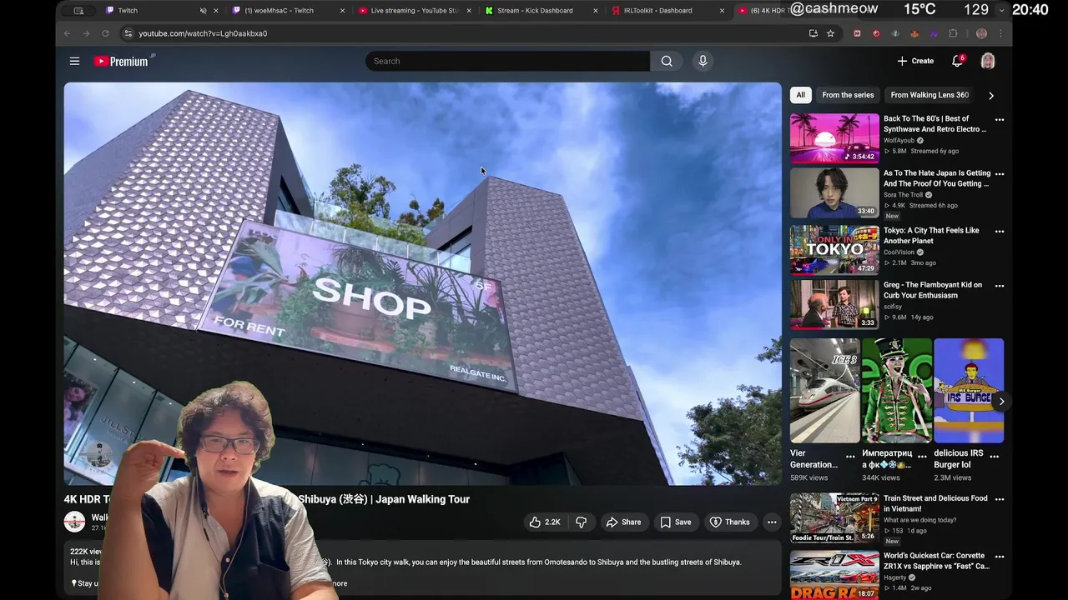Viewport: 1068px width, 600px height.
Task: Open site information icon beside URL
Action: tap(128, 33)
